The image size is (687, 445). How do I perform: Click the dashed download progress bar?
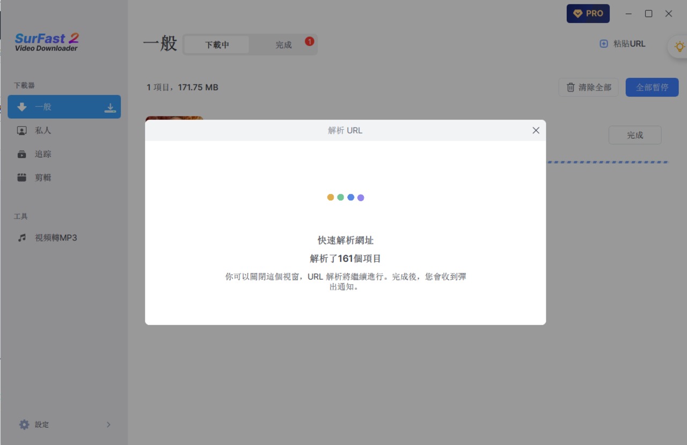click(x=606, y=162)
